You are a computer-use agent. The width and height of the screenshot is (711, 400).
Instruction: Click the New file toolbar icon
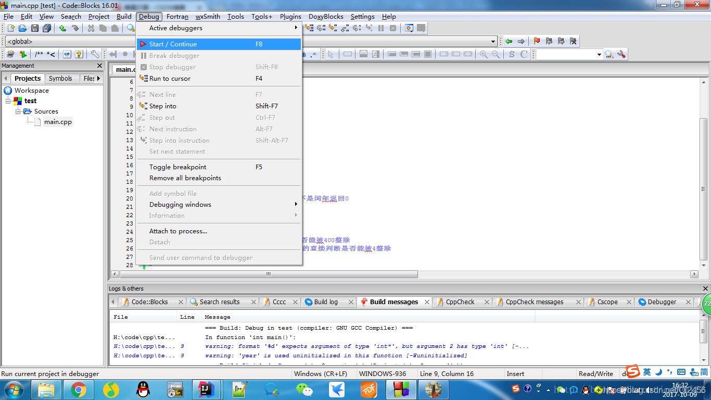coord(10,28)
